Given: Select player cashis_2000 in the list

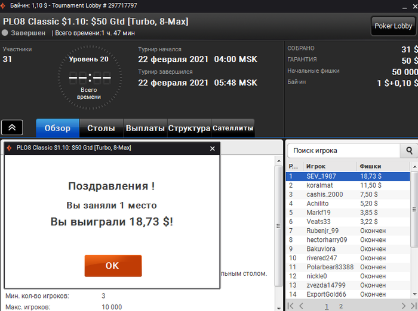Looking at the screenshot, I should click(x=348, y=194).
